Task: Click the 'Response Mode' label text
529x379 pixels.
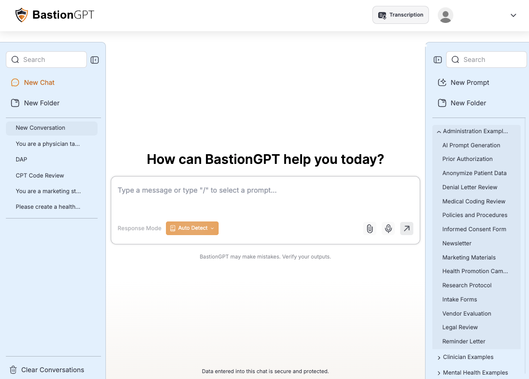Action: [140, 228]
